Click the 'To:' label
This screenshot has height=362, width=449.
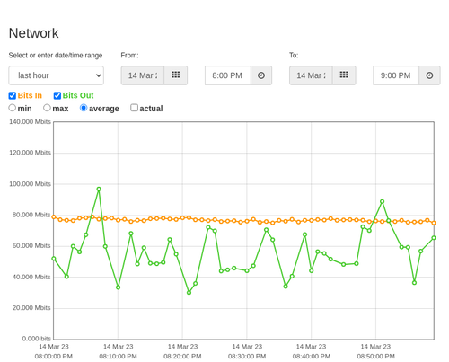294,56
